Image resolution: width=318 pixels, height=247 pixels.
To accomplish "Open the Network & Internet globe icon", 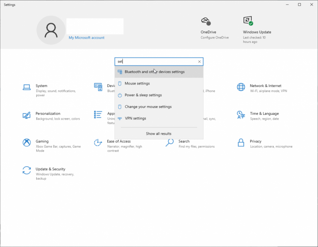I will 241,87.
